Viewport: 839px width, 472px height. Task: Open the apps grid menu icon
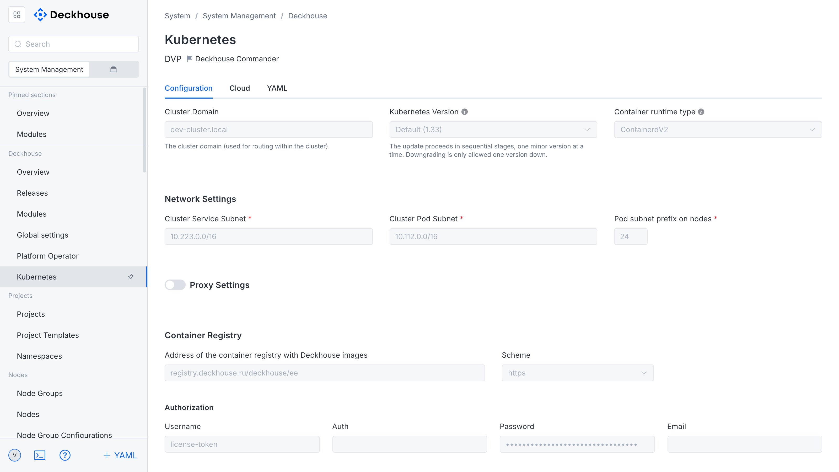coord(17,15)
